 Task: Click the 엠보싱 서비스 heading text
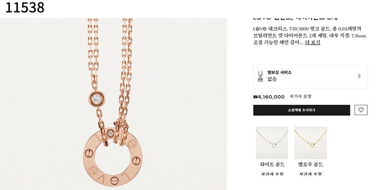click(x=279, y=73)
